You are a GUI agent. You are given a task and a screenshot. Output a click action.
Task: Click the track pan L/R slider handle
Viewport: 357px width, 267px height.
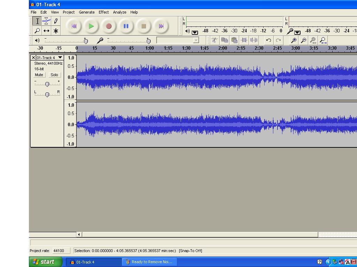47,95
